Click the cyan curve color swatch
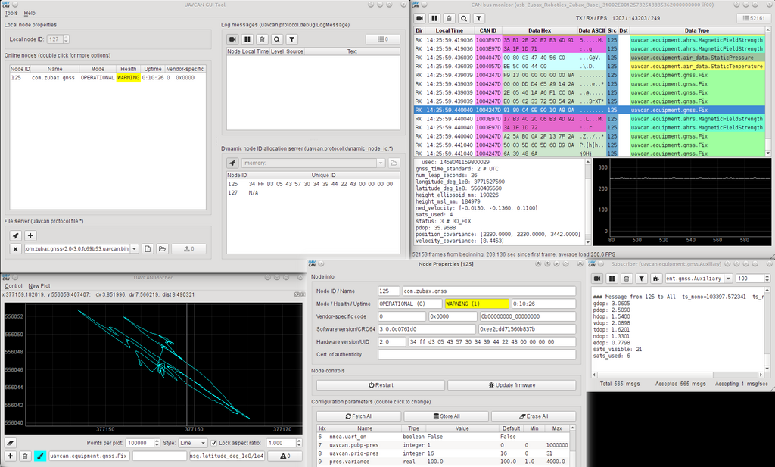 tap(40, 456)
